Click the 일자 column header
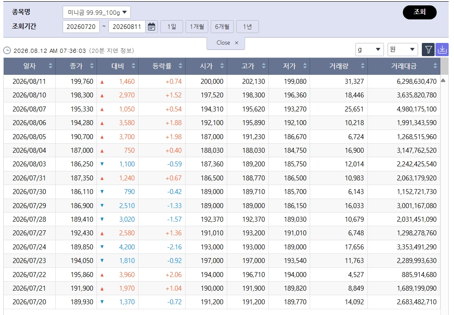 (x=30, y=66)
